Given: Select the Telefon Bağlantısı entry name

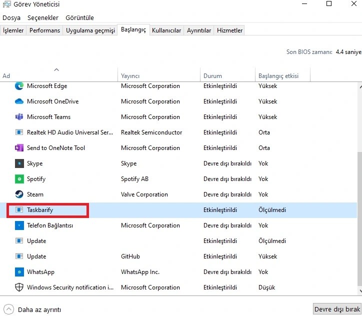Looking at the screenshot, I should (50, 225).
